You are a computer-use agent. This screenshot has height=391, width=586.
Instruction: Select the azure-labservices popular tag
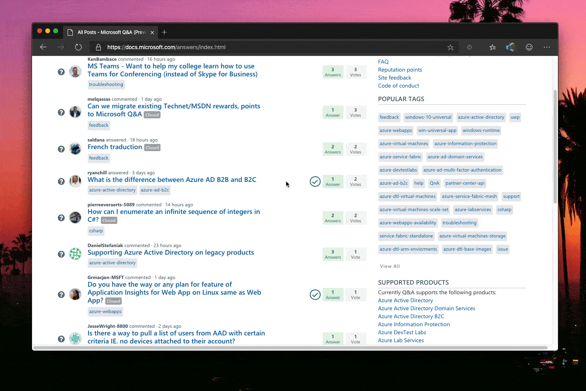pyautogui.click(x=473, y=209)
